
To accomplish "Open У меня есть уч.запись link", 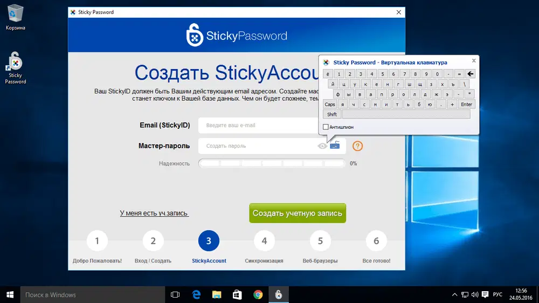I will pyautogui.click(x=154, y=214).
